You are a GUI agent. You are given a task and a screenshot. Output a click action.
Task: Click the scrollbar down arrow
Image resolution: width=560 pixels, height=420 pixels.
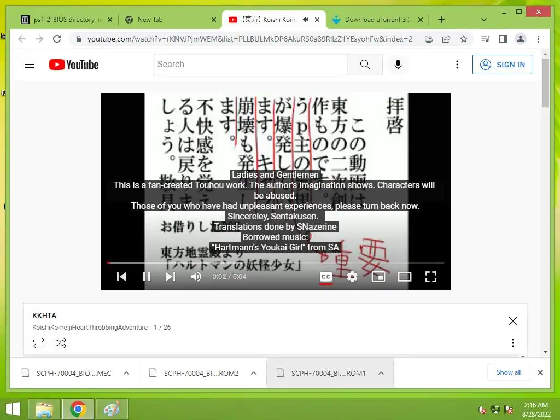pos(545,352)
